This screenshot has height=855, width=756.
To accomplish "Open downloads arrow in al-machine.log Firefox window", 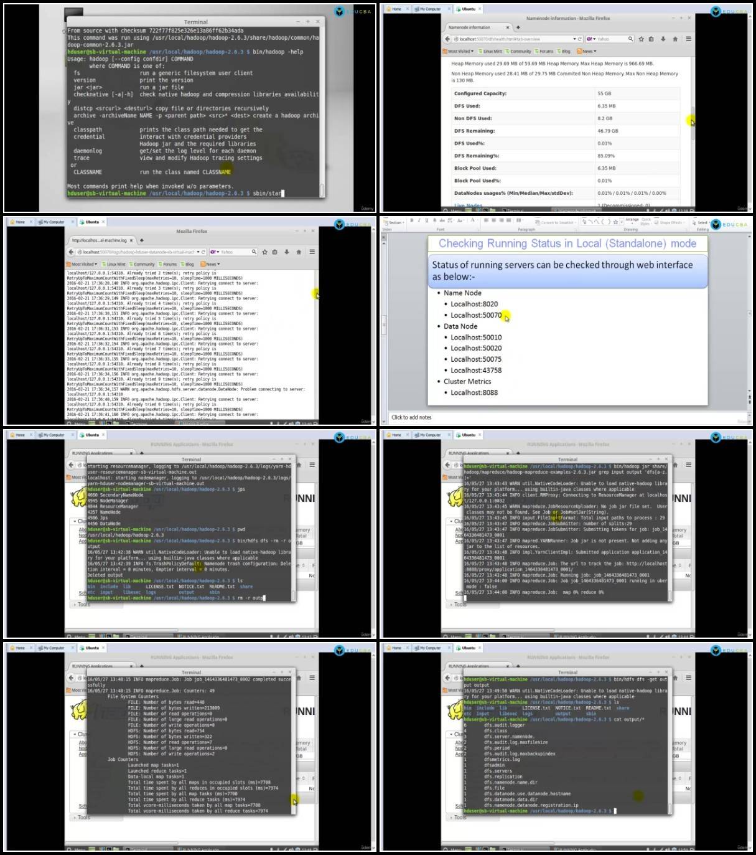I will click(287, 252).
